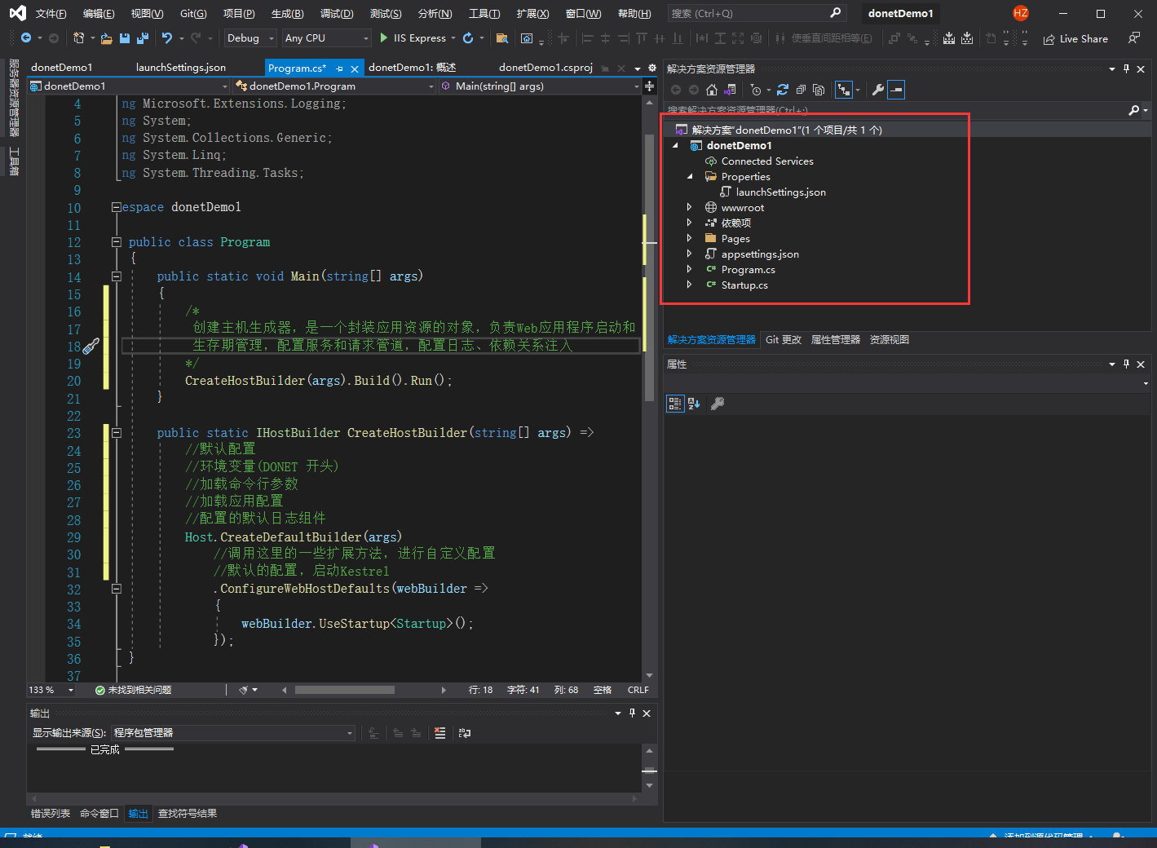Toggle the Show All Files button in Solution Explorer
Image resolution: width=1157 pixels, height=848 pixels.
[x=819, y=90]
